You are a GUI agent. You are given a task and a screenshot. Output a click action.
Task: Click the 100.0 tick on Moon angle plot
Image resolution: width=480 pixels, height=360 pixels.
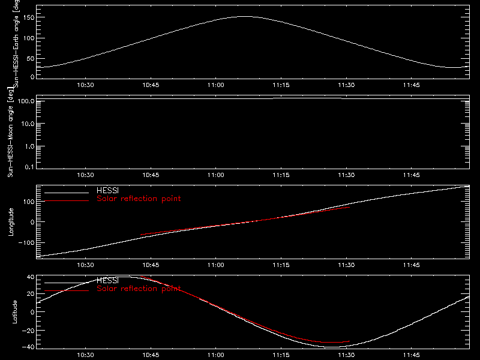26,101
